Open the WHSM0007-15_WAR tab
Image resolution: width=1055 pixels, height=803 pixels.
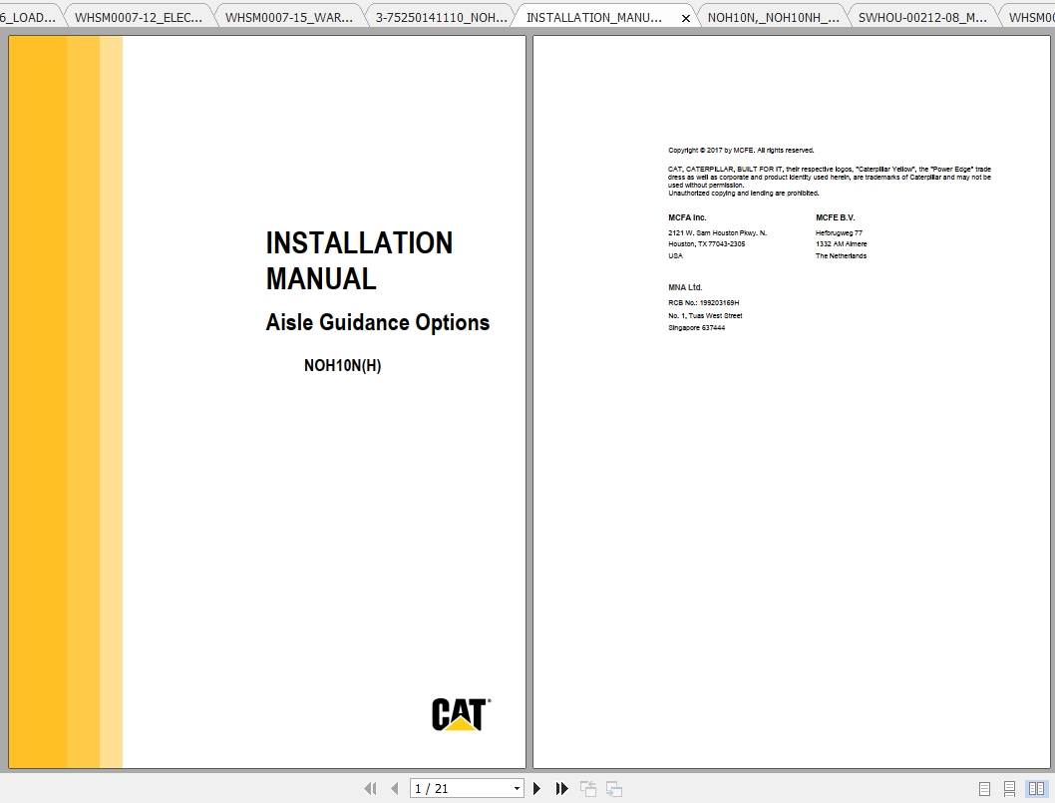click(x=289, y=16)
